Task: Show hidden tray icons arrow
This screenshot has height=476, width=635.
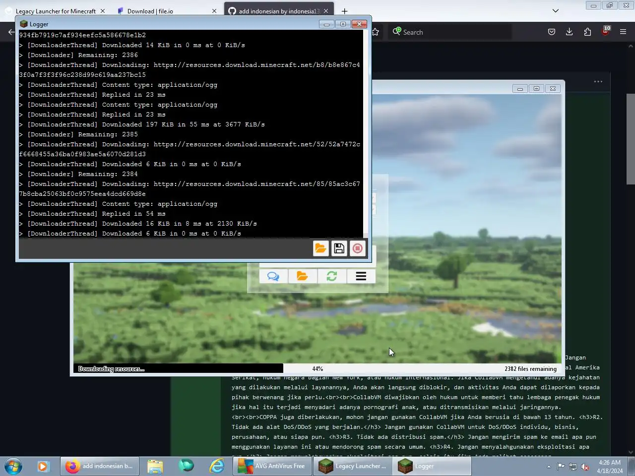Action: click(549, 467)
